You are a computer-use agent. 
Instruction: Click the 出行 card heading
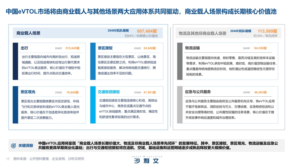[x=24, y=48]
